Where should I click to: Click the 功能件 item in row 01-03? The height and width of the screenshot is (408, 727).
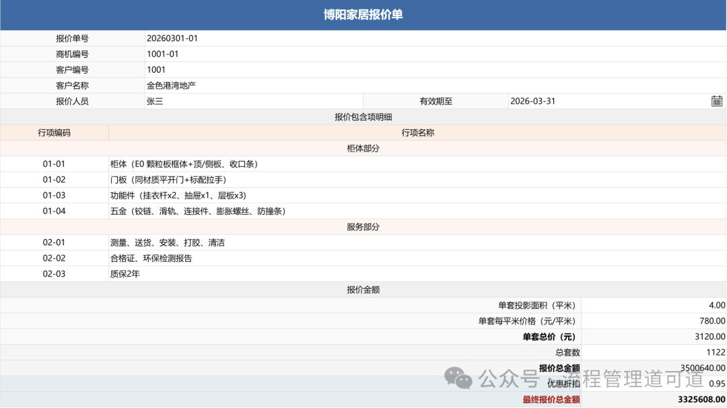(178, 195)
